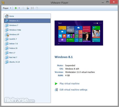Select the CentOS 7 virtual machine
Image resolution: width=119 pixels, height=107 pixels.
(x=27, y=39)
